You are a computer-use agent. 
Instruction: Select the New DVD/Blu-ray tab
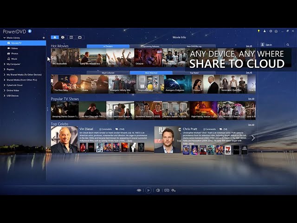point(194,46)
